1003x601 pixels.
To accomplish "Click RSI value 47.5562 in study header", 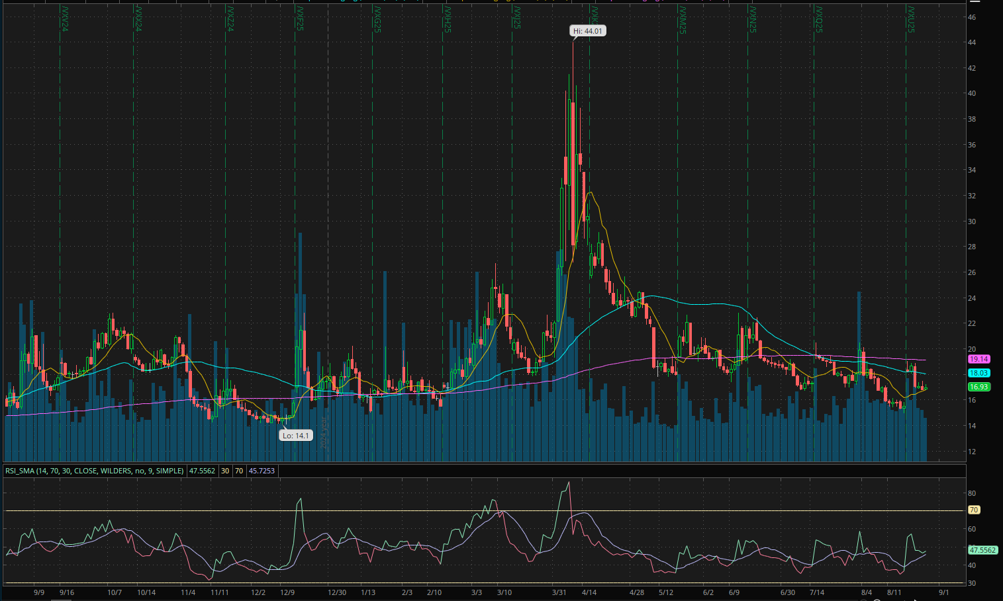I will [202, 471].
